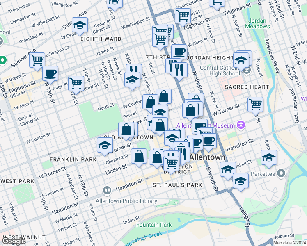Click the N Law St label
This screenshot has height=246, width=307.
(214, 100)
